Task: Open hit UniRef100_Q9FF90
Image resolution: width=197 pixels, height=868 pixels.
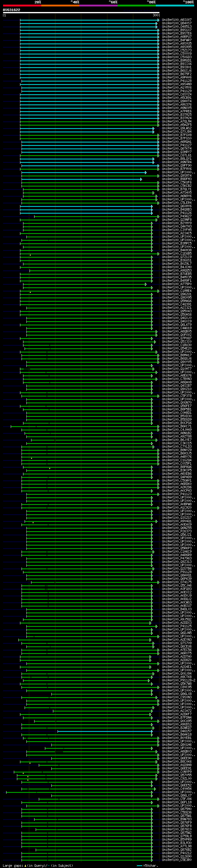Action: 176,165
